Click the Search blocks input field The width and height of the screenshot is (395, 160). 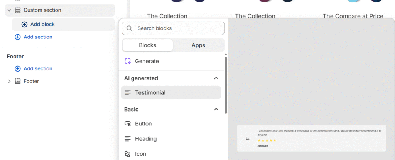pyautogui.click(x=177, y=28)
